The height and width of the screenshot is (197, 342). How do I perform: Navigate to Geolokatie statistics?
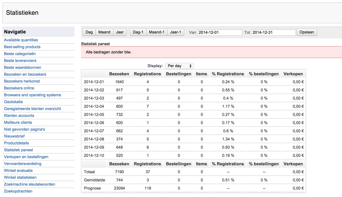click(13, 102)
